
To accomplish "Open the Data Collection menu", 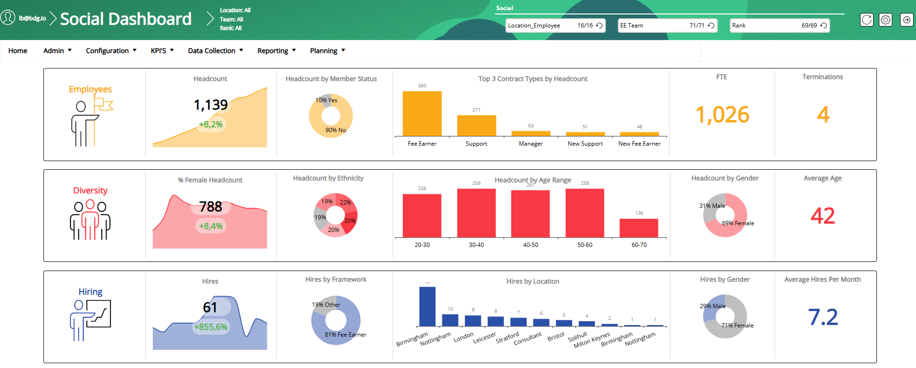I will [215, 51].
